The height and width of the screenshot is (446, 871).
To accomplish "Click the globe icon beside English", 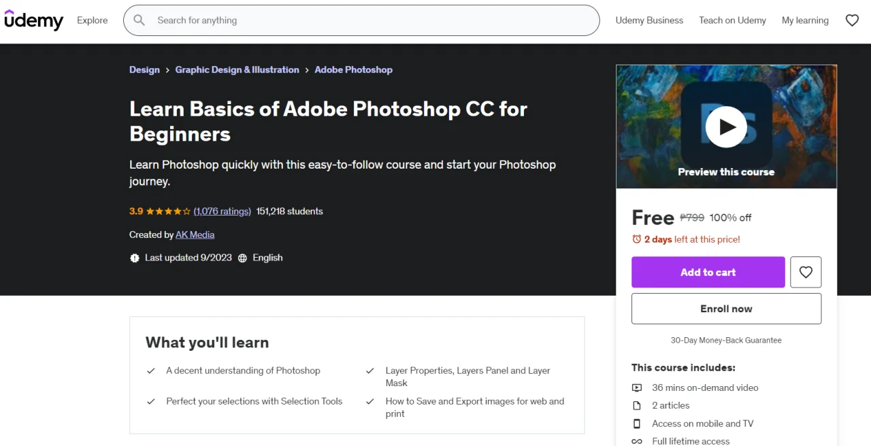I will pos(242,258).
